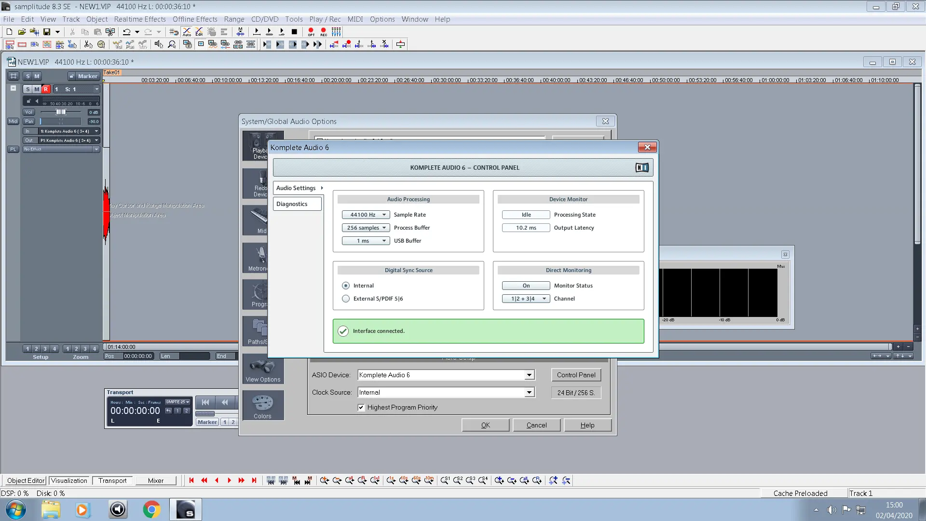Click the stop square button in toolbar
Image resolution: width=926 pixels, height=521 pixels.
(x=294, y=32)
